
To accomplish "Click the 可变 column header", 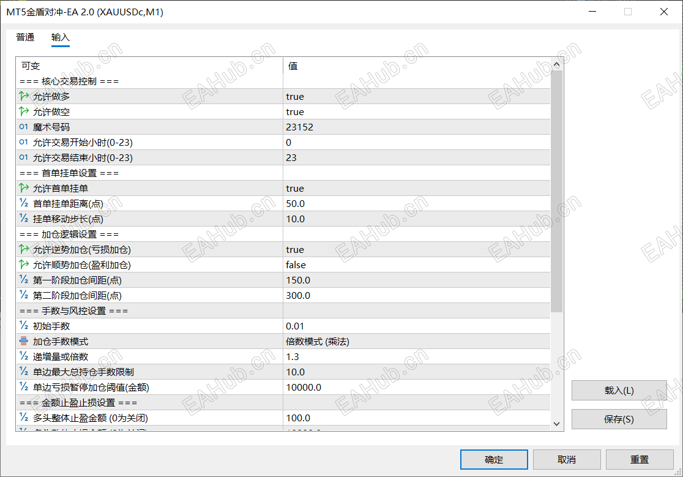I will pos(149,66).
